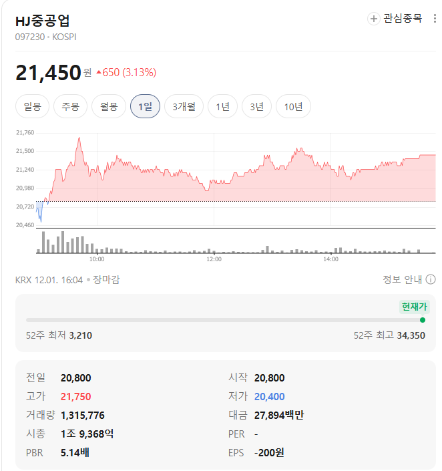Viewport: 442px width, 471px height.
Task: Click the 시작 value 20,800
Action: [x=269, y=378]
